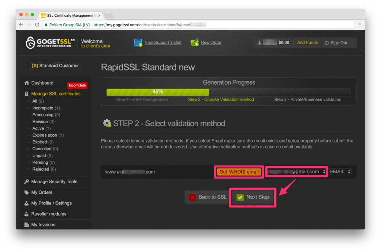Click the Add Funds link

pos(307,43)
